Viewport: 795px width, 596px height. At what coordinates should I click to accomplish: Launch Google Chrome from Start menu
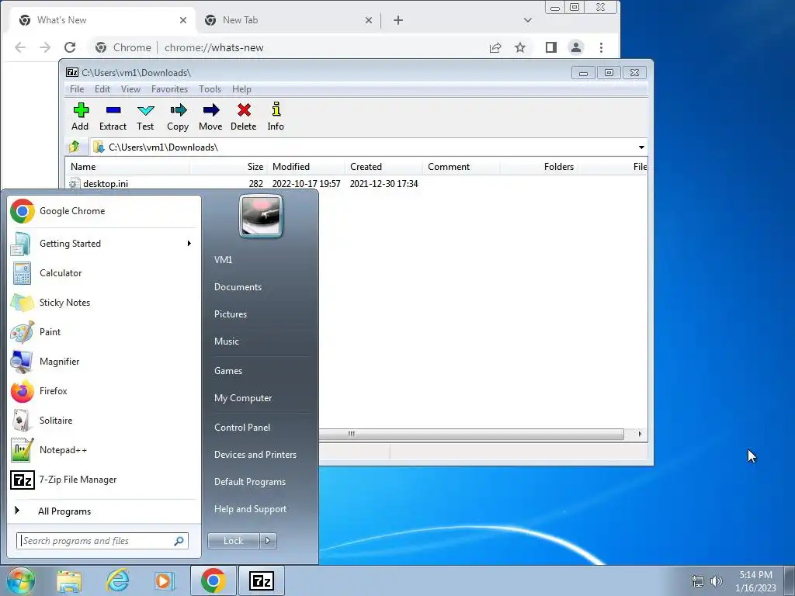pos(105,211)
